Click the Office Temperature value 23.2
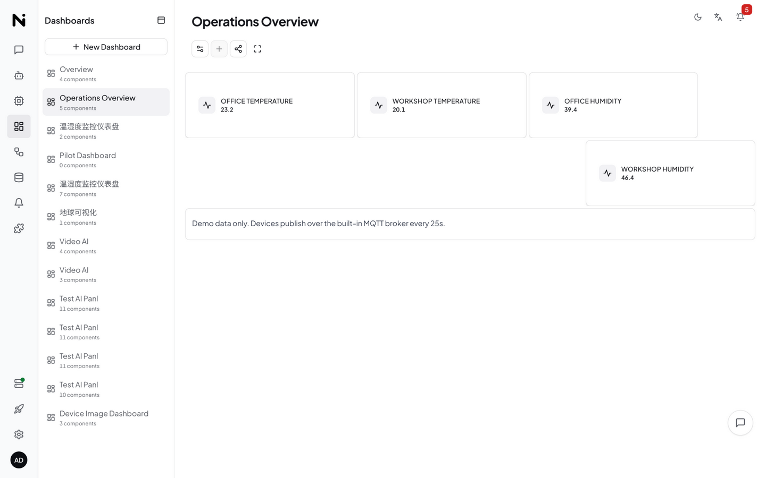This screenshot has height=478, width=766. (x=227, y=110)
